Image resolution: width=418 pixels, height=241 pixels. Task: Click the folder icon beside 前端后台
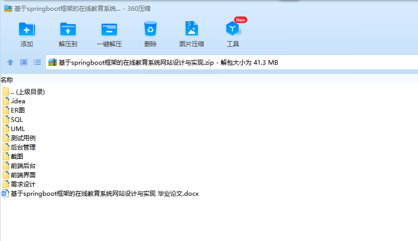pyautogui.click(x=6, y=165)
